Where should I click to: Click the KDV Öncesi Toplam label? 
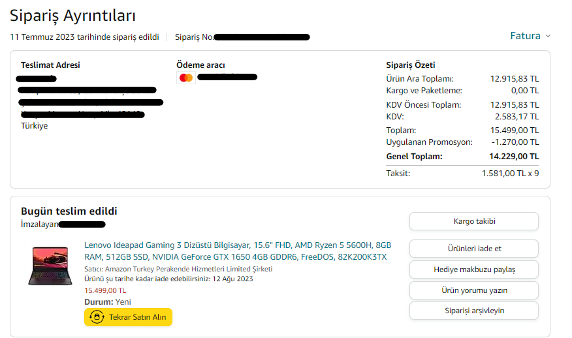click(x=424, y=105)
